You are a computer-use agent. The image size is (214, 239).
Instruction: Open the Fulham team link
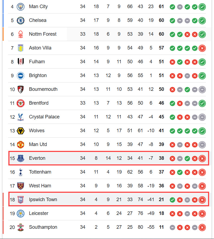[37, 62]
